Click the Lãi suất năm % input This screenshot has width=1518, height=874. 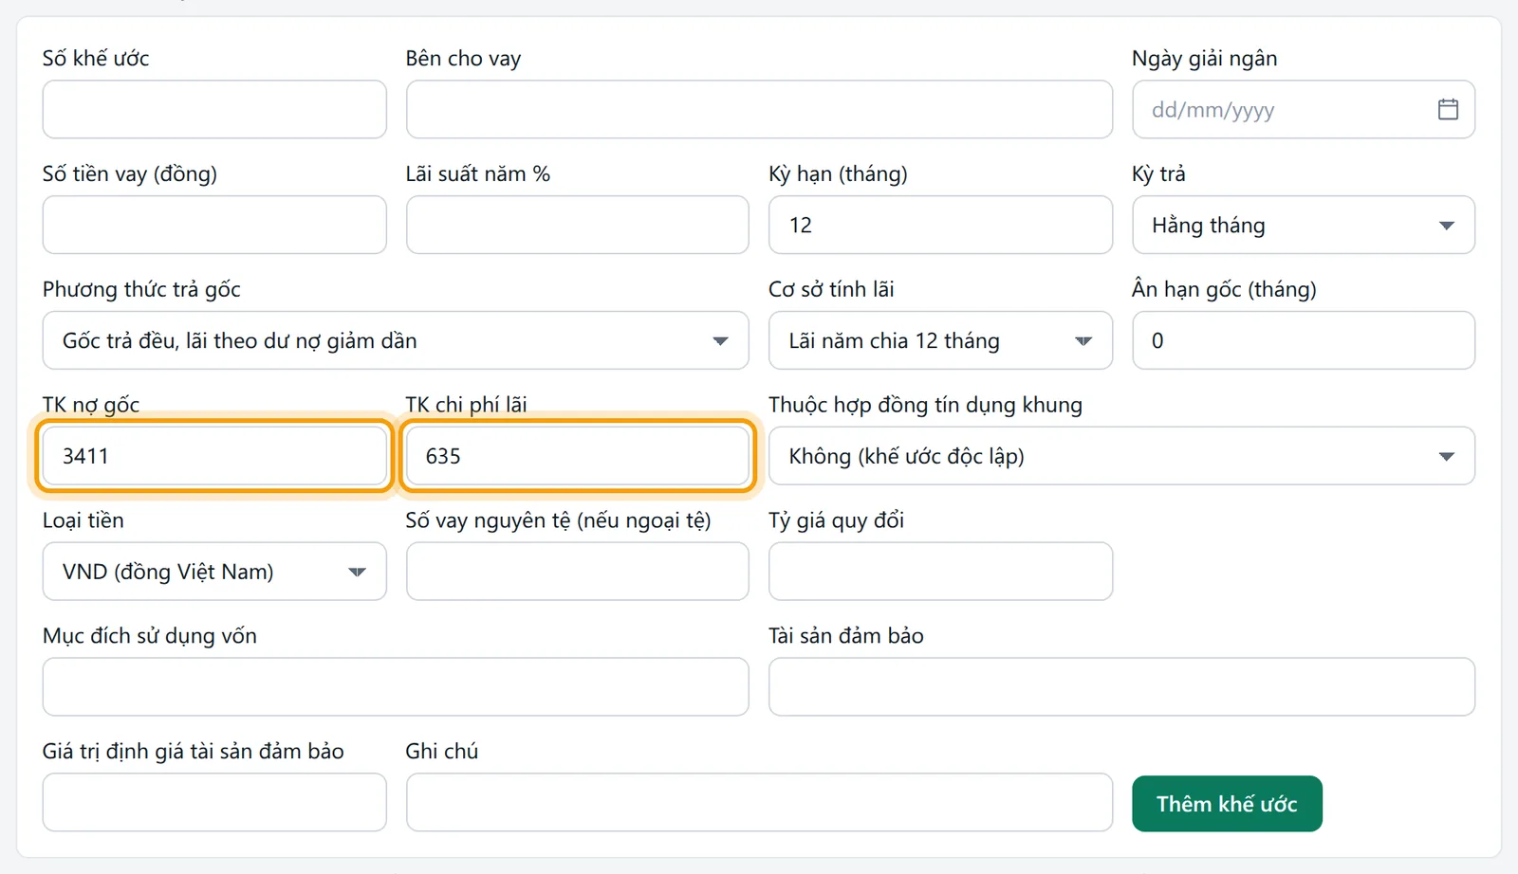(578, 225)
